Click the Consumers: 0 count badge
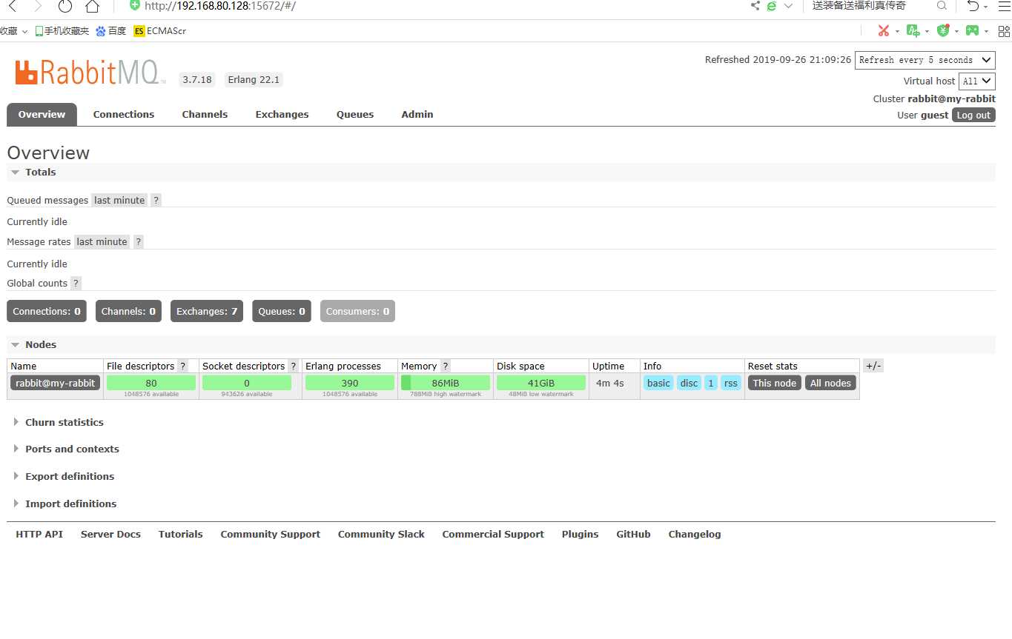The width and height of the screenshot is (1012, 639). click(357, 312)
